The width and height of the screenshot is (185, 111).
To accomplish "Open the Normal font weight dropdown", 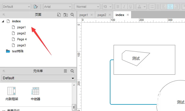I will 87,7.
